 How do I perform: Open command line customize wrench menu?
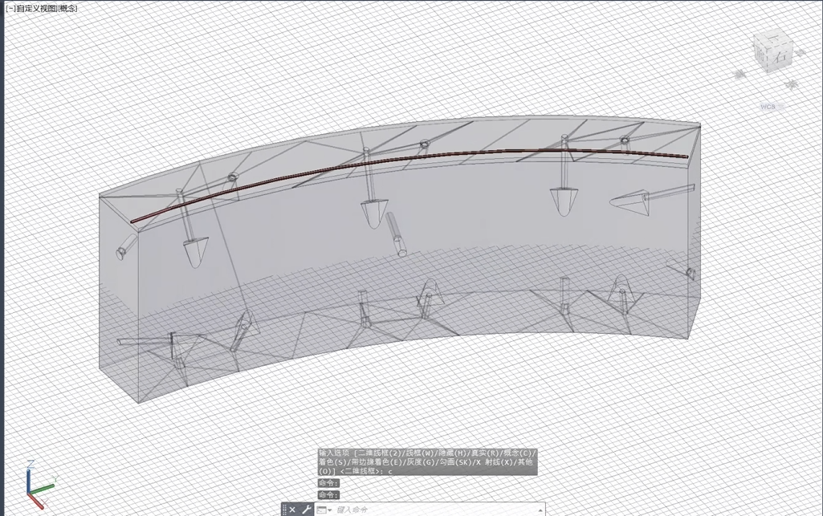306,510
